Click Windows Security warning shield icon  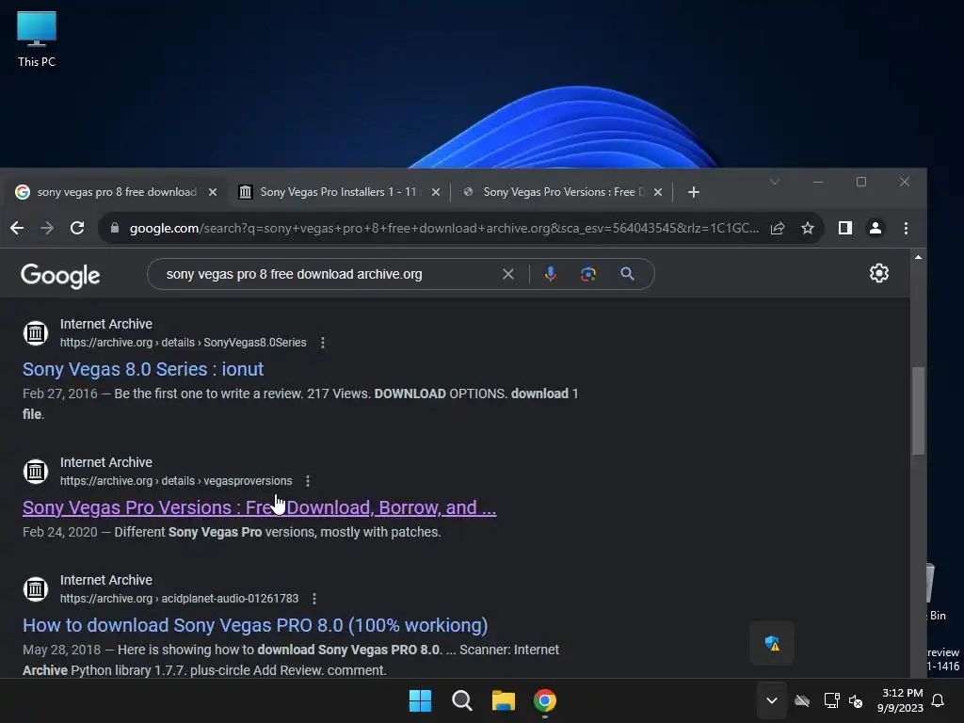772,643
